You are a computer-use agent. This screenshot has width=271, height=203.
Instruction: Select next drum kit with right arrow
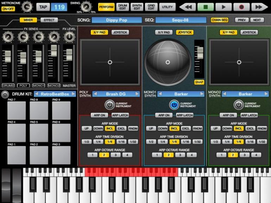pyautogui.click(x=74, y=94)
